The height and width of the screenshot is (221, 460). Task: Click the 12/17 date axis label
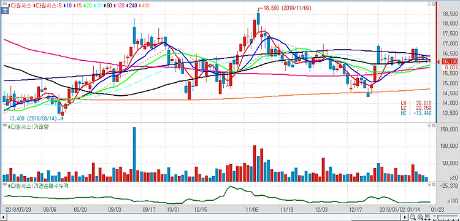356,209
